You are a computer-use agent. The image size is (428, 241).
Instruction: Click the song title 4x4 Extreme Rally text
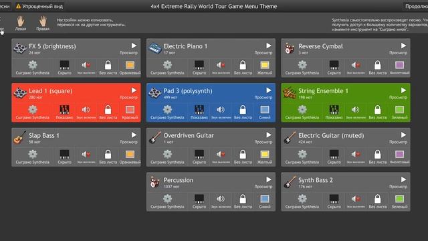214,6
